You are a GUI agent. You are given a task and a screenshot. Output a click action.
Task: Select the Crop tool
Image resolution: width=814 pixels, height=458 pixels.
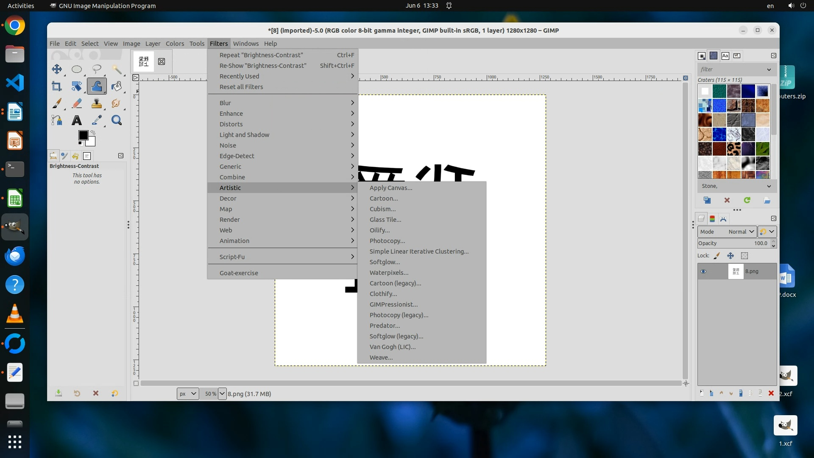click(56, 87)
